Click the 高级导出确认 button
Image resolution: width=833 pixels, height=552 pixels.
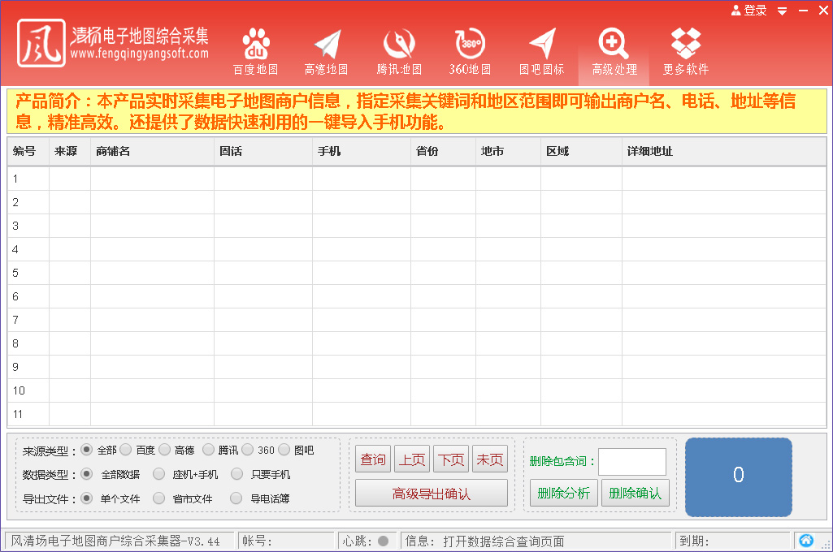click(431, 494)
